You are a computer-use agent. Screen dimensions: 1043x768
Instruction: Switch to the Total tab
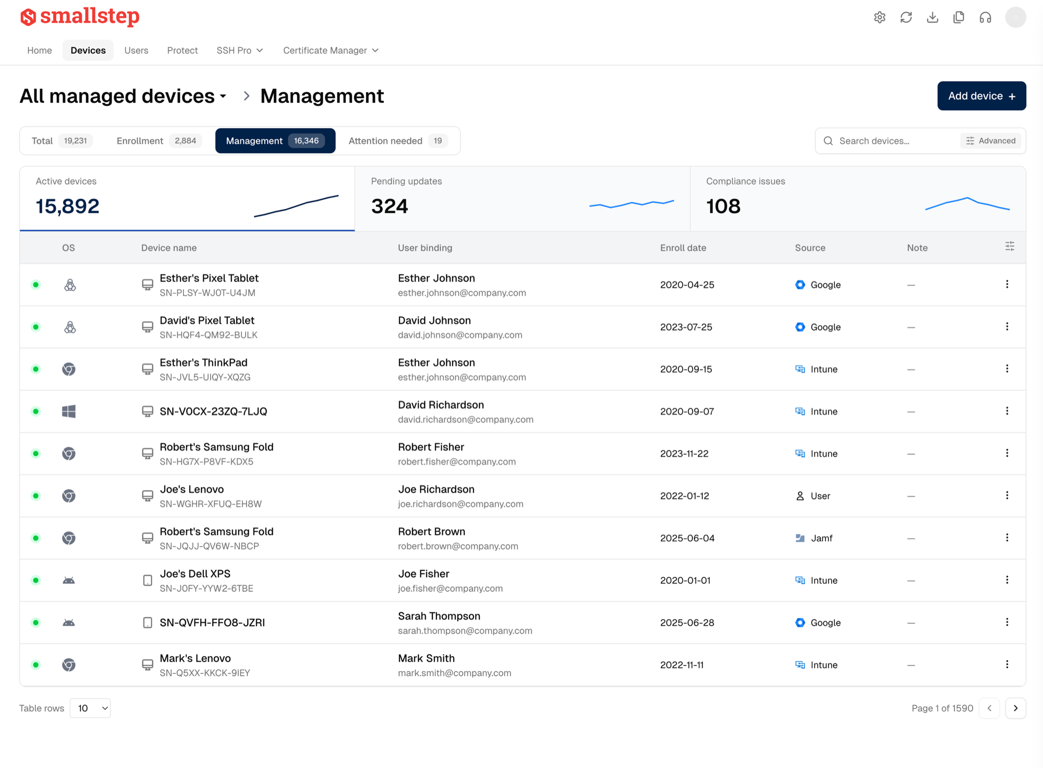click(62, 141)
